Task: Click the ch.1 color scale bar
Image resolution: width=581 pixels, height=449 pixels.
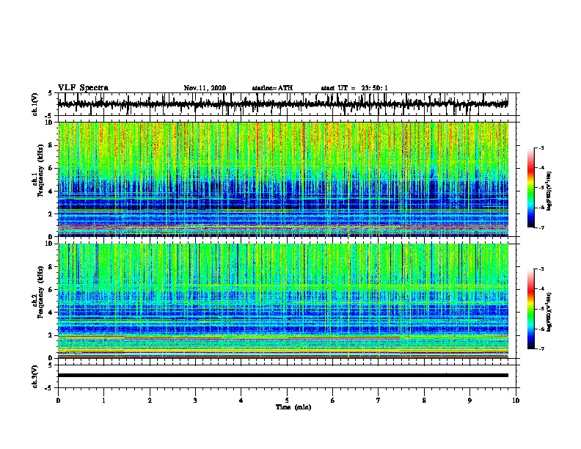Action: click(x=530, y=188)
